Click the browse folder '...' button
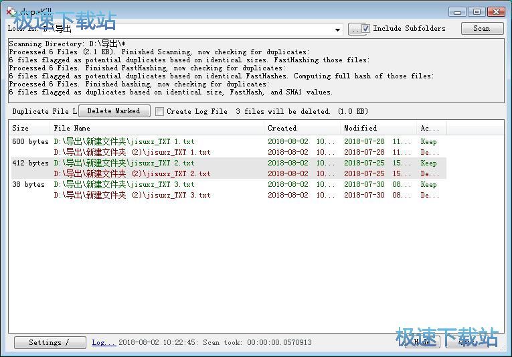 [x=354, y=29]
